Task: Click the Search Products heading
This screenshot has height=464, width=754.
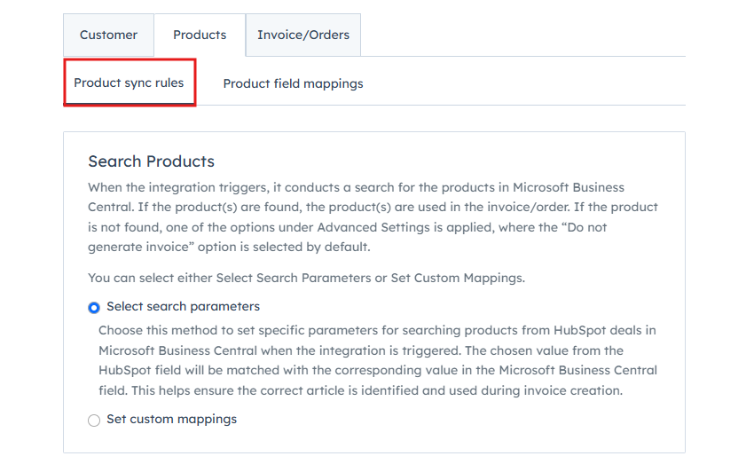Action: [x=151, y=161]
